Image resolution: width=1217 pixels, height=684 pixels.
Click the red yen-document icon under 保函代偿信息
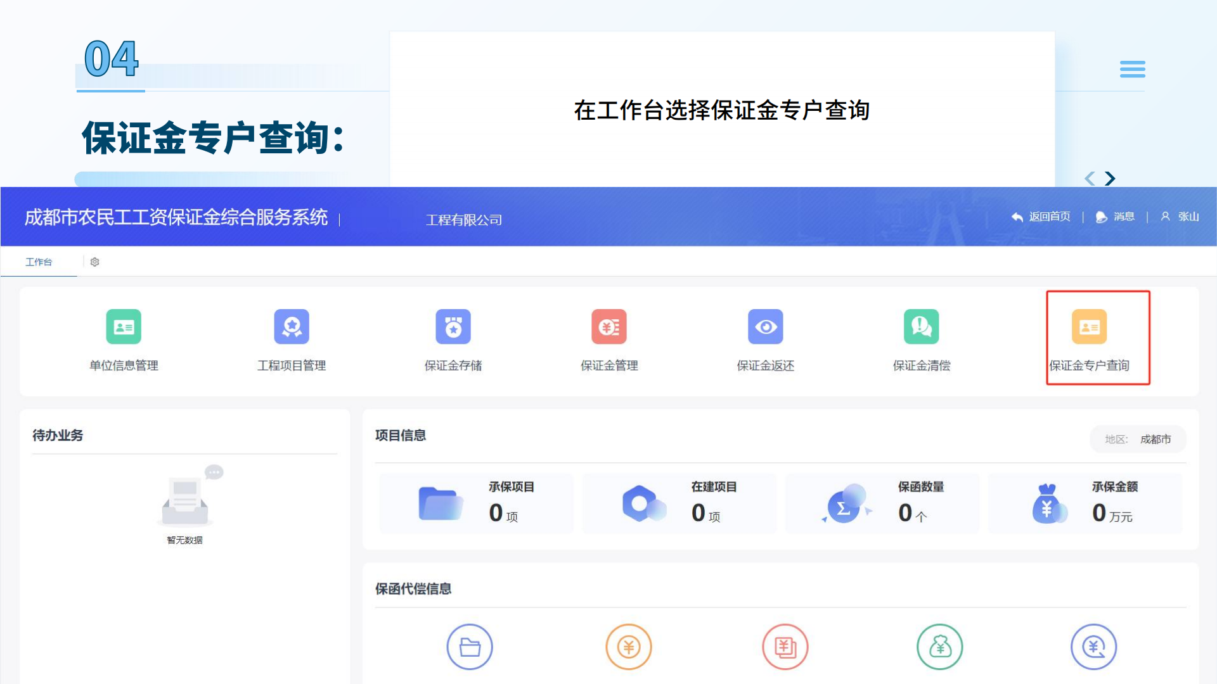click(x=785, y=647)
